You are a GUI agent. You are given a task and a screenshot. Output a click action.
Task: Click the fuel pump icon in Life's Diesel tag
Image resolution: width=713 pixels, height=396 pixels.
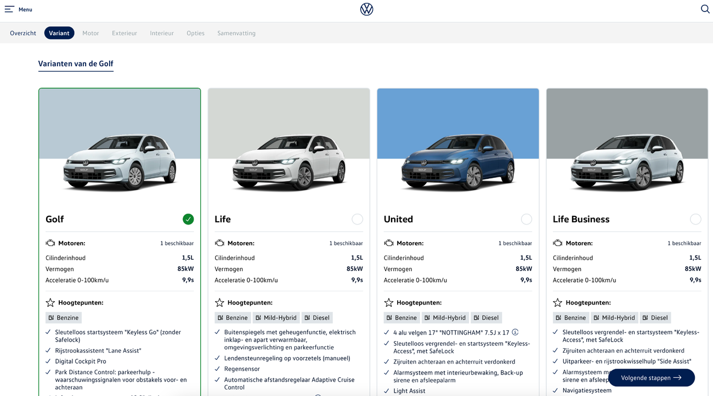coord(307,318)
